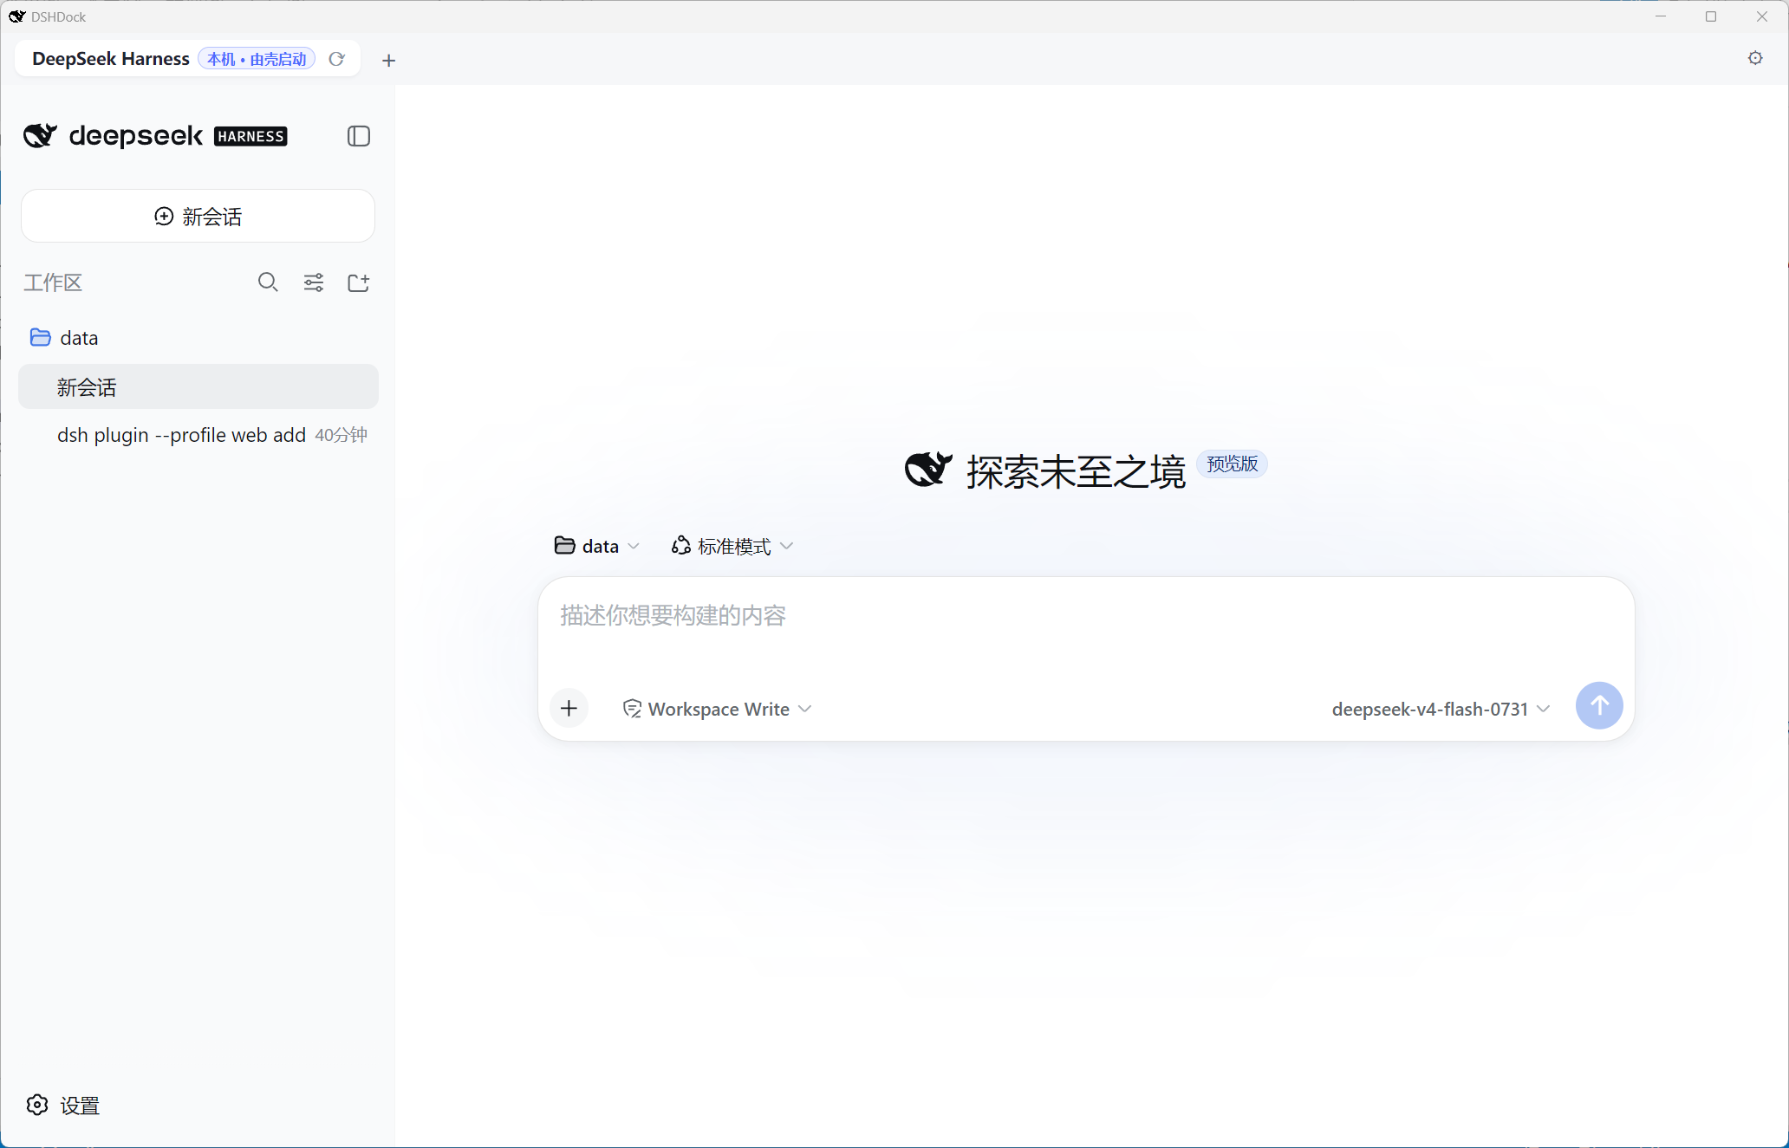
Task: Focus the 描述你想要构建的内容 prompt field
Action: click(x=1086, y=616)
